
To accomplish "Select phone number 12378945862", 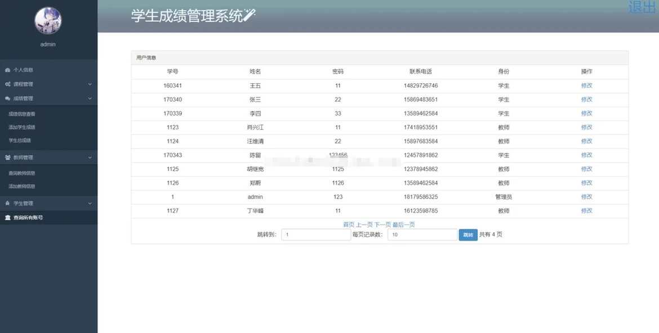I will pyautogui.click(x=421, y=169).
